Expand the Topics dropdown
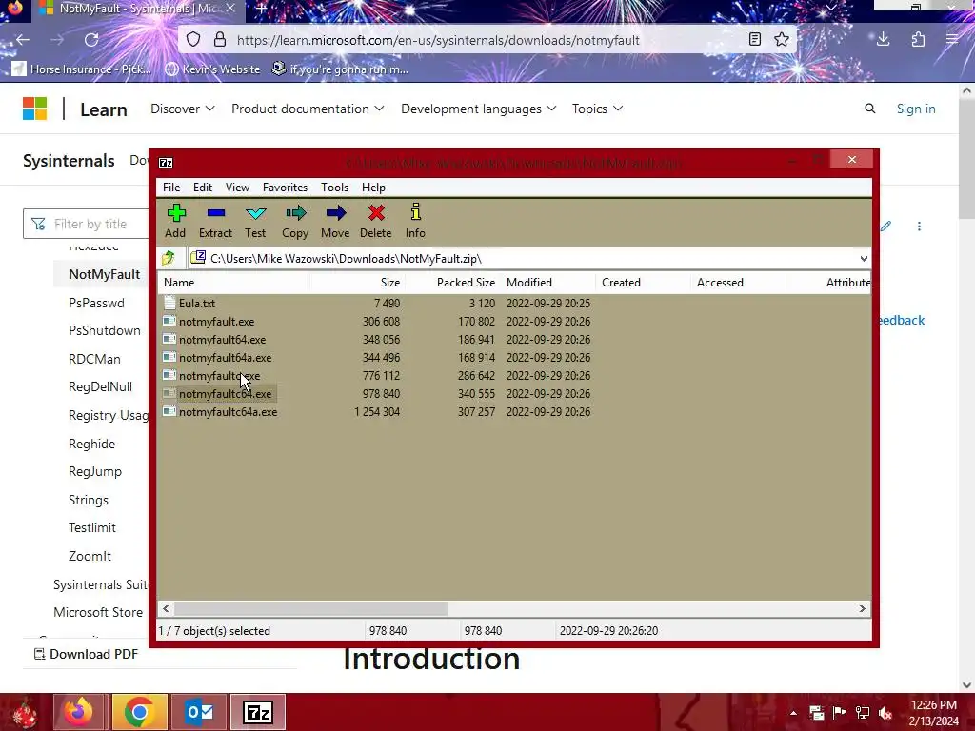Image resolution: width=975 pixels, height=731 pixels. (x=597, y=109)
